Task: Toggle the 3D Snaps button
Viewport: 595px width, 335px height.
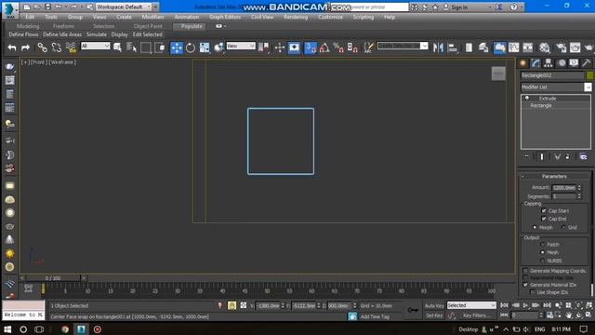Action: click(x=311, y=47)
